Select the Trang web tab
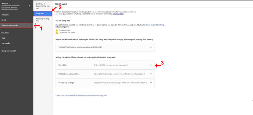Image resolution: width=253 pixels, height=115 pixels. click(x=43, y=13)
